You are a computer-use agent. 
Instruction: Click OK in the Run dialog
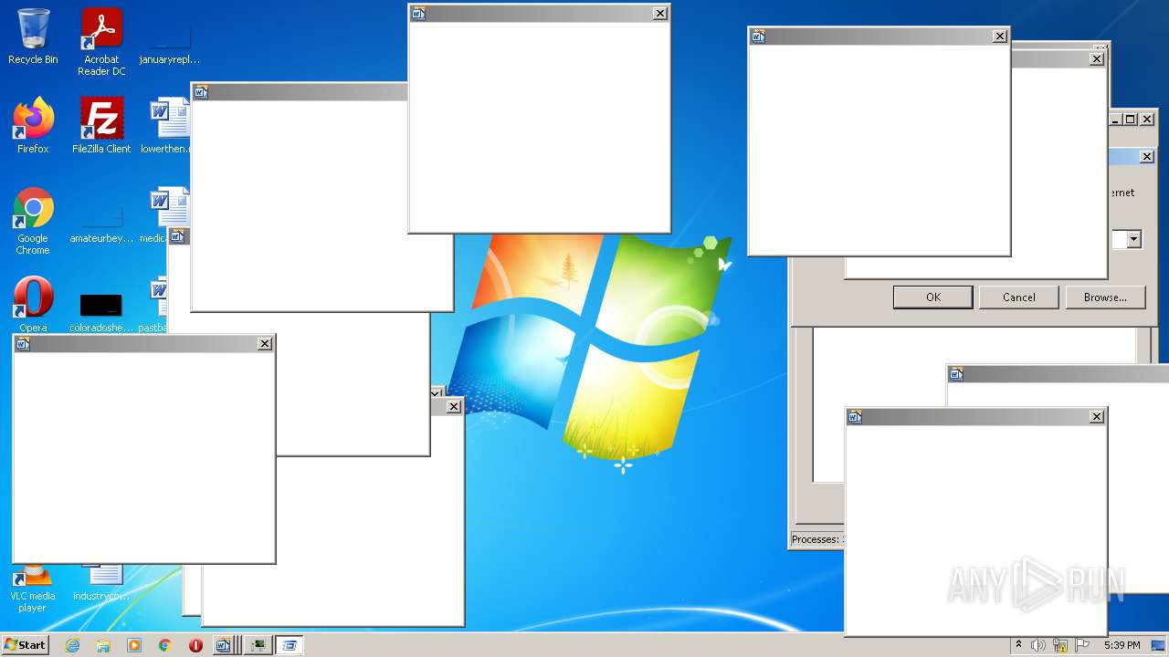(932, 297)
